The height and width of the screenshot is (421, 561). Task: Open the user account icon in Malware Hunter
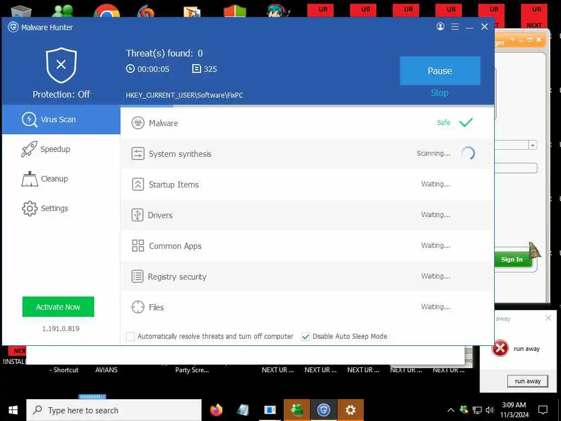pyautogui.click(x=440, y=26)
